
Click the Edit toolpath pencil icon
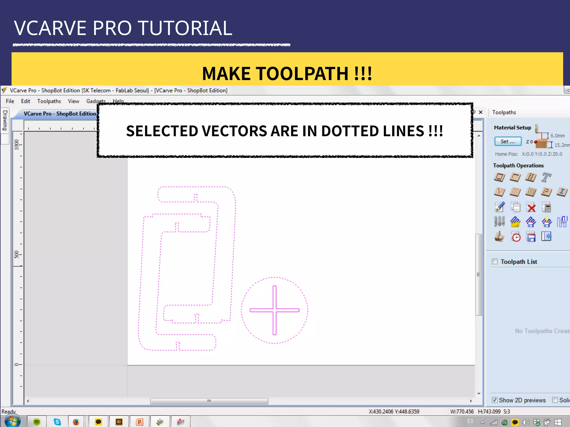click(x=500, y=207)
